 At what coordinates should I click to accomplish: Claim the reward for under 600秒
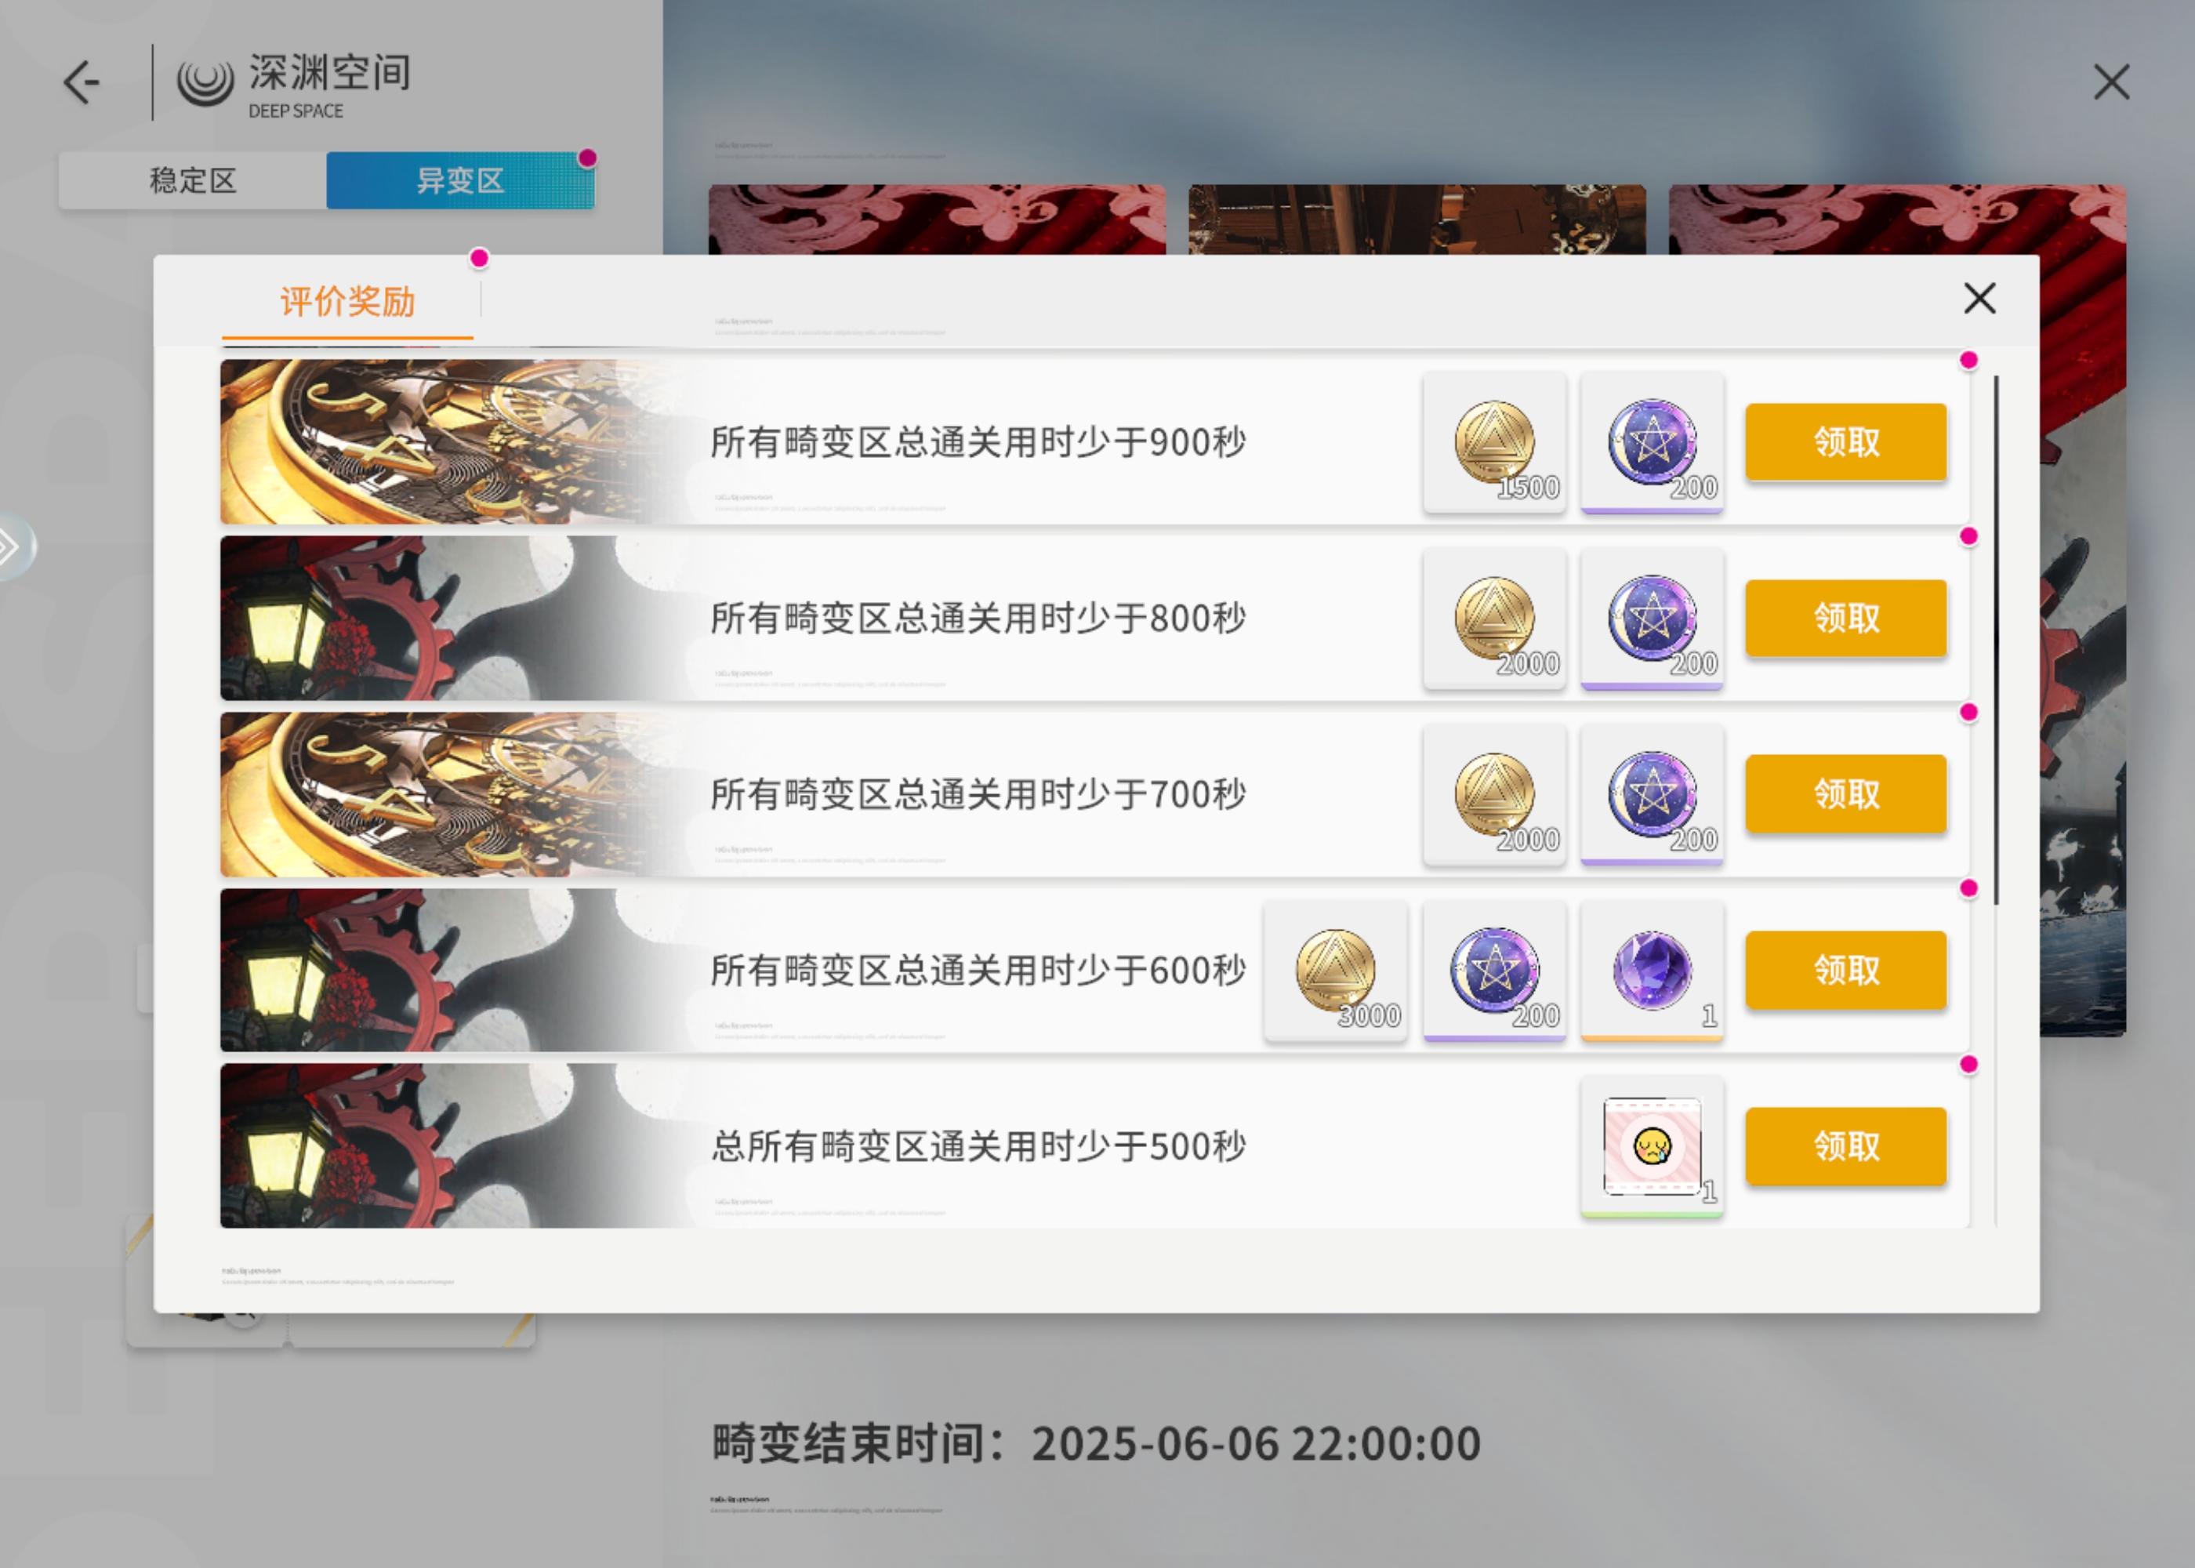1845,971
